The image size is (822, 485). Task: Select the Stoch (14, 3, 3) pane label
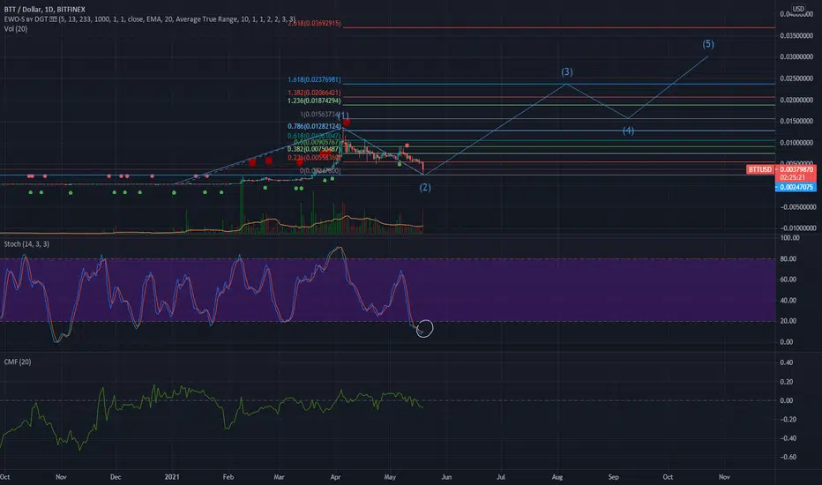click(x=26, y=244)
